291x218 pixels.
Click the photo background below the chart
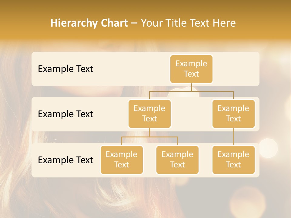pos(145,197)
